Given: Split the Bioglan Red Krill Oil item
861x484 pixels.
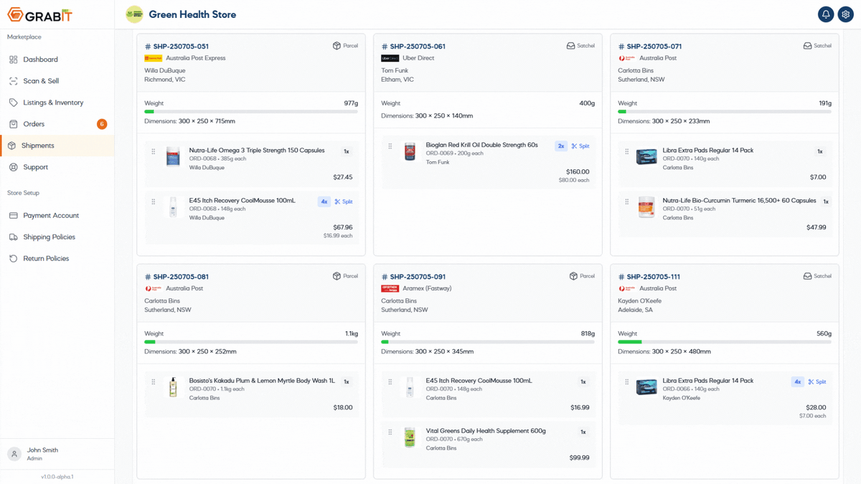Looking at the screenshot, I should tap(580, 146).
